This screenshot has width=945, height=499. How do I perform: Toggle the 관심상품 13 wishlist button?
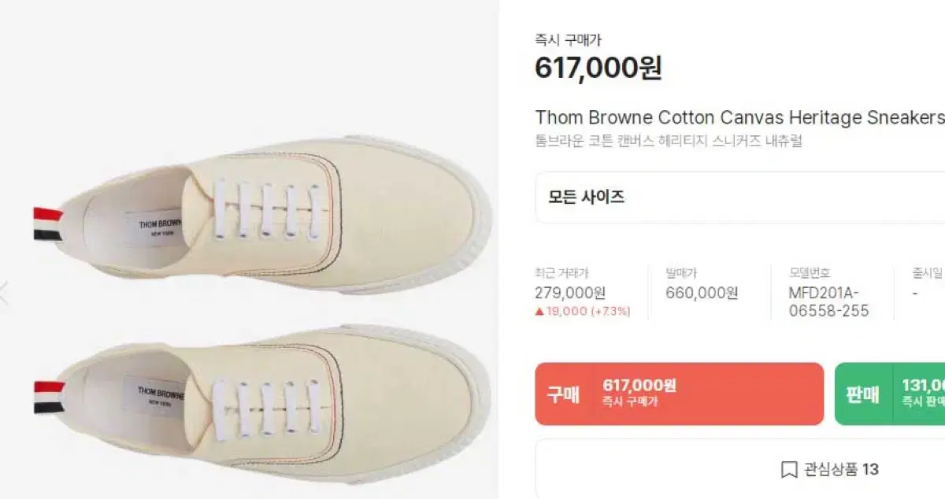pyautogui.click(x=828, y=470)
